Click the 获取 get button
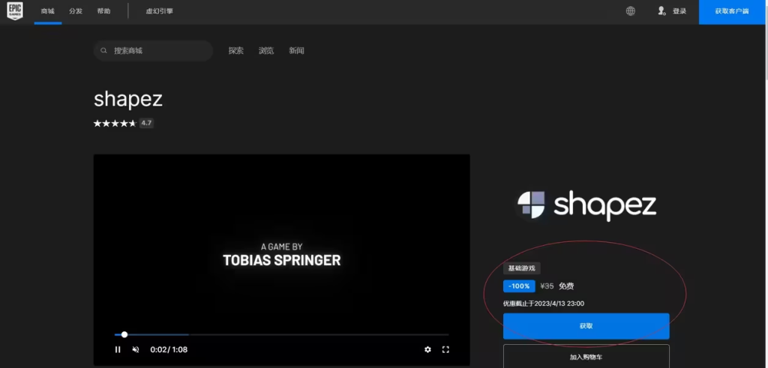The width and height of the screenshot is (768, 368). point(586,326)
